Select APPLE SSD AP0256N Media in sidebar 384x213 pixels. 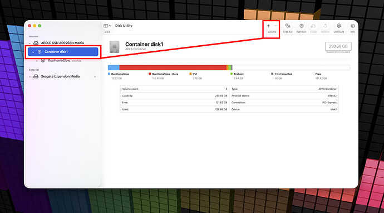tap(63, 43)
